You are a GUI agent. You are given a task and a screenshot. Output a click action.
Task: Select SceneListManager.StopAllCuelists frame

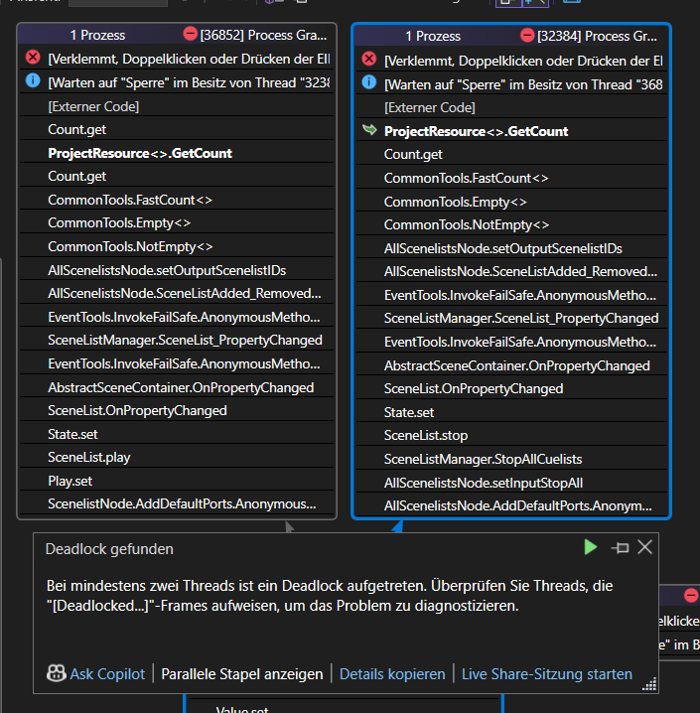pyautogui.click(x=483, y=459)
